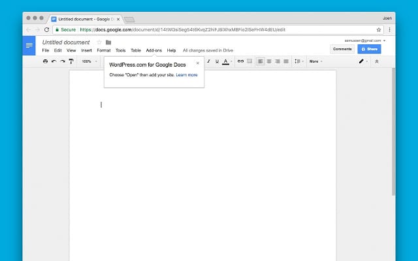The width and height of the screenshot is (418, 261).
Task: Click into the blank document page
Action: tap(202, 165)
